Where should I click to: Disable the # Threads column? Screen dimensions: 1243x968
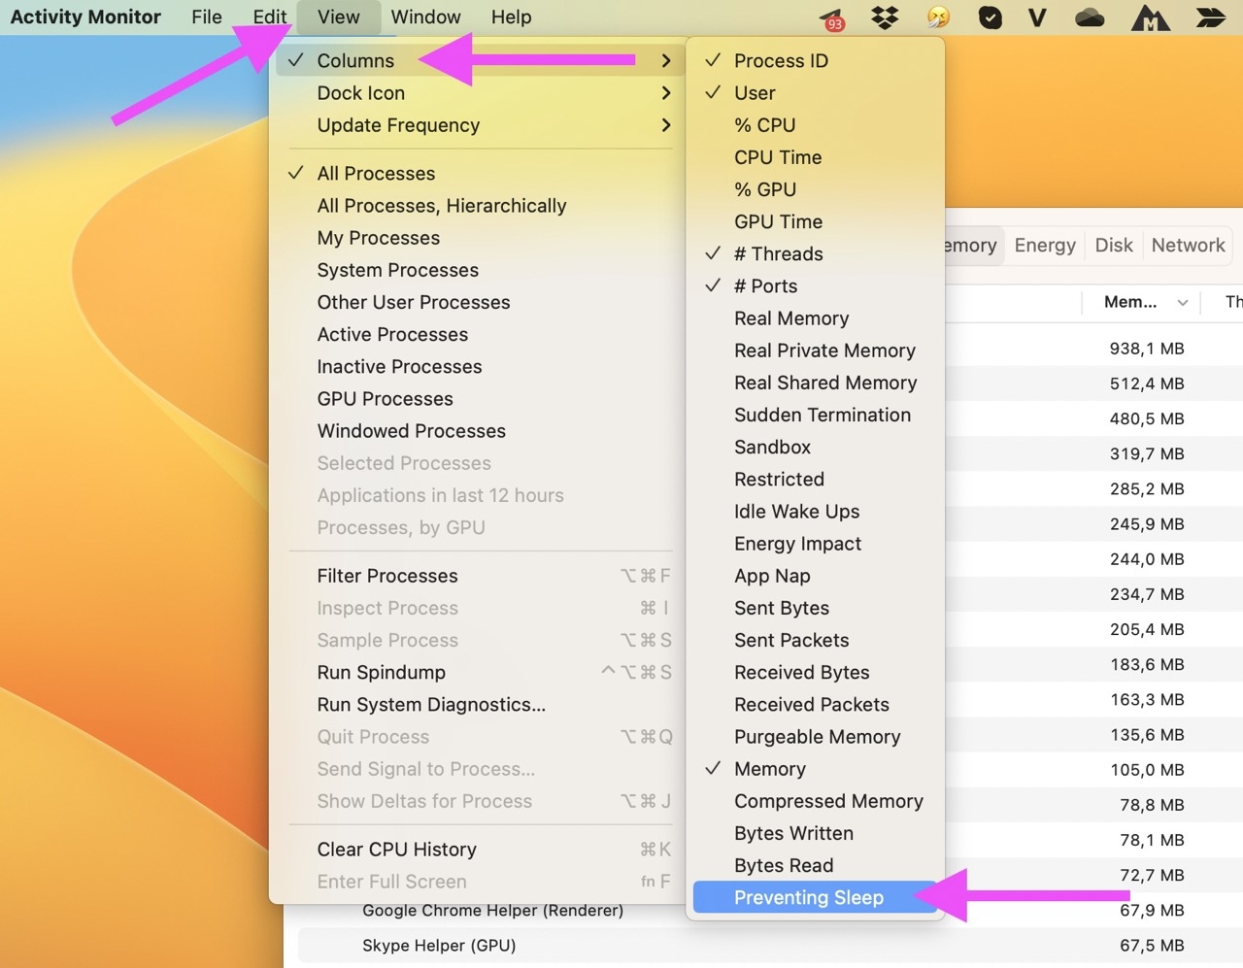(x=816, y=253)
